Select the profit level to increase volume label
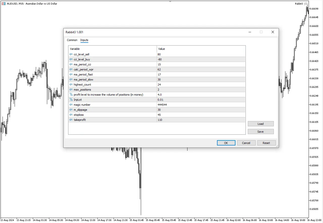 (108, 95)
